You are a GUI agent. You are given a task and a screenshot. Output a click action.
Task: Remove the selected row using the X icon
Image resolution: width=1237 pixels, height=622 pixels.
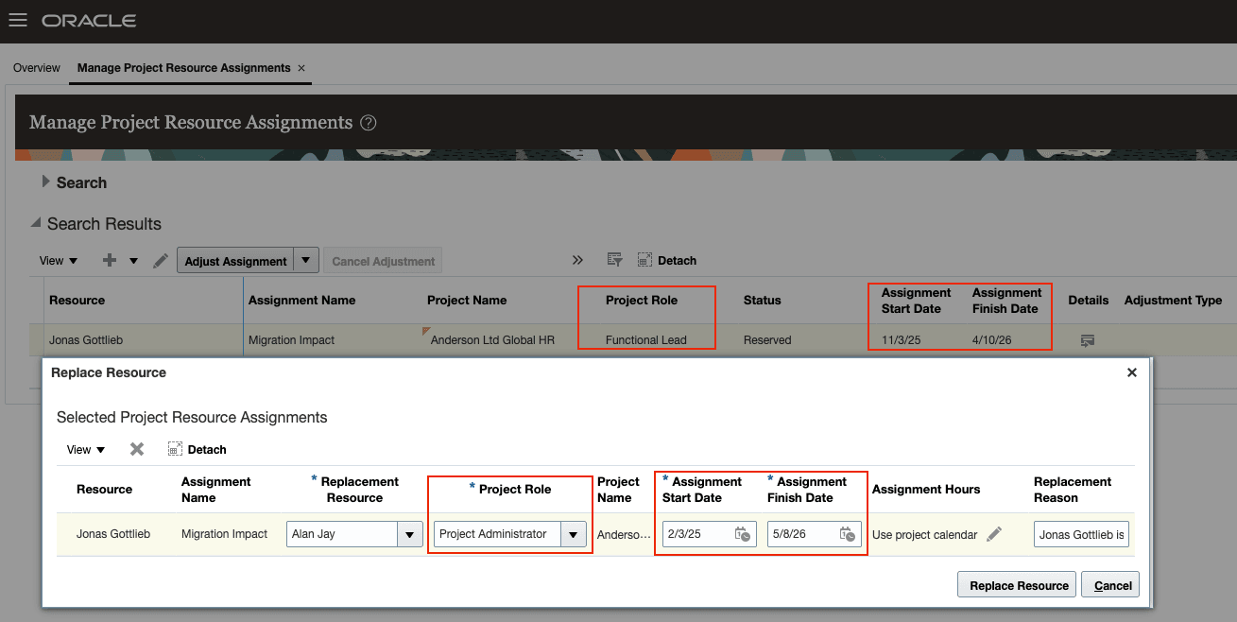coord(136,449)
